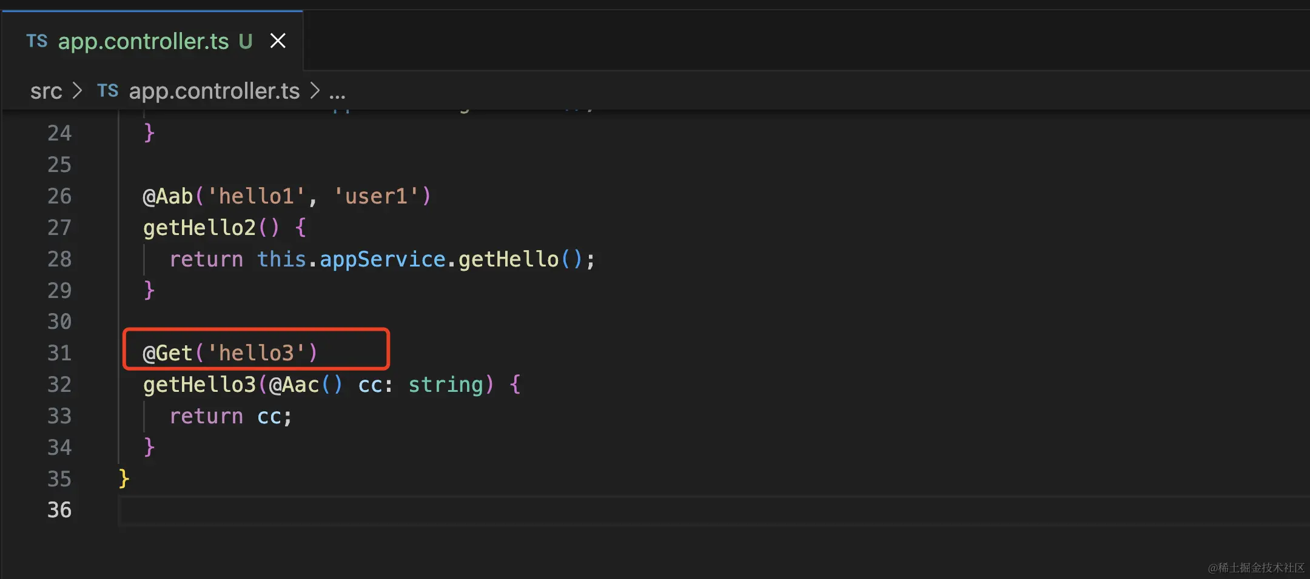Click the TS icon in the breadcrumb
1310x579 pixels.
[107, 91]
